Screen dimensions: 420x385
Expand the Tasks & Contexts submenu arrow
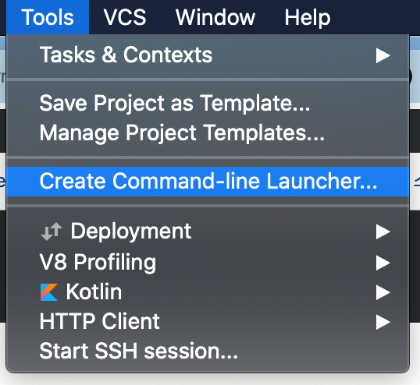click(x=383, y=55)
